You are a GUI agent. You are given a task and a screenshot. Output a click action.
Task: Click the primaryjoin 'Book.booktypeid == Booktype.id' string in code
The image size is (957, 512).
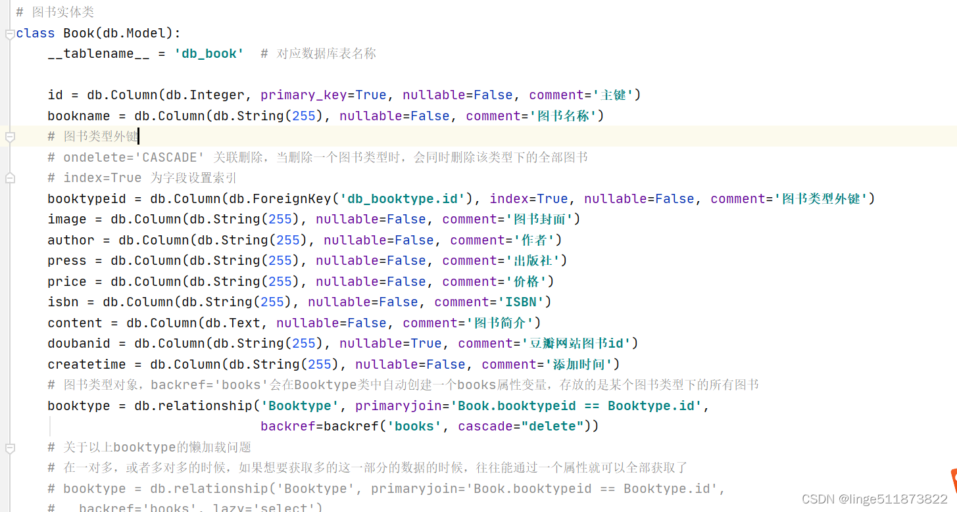tap(576, 406)
